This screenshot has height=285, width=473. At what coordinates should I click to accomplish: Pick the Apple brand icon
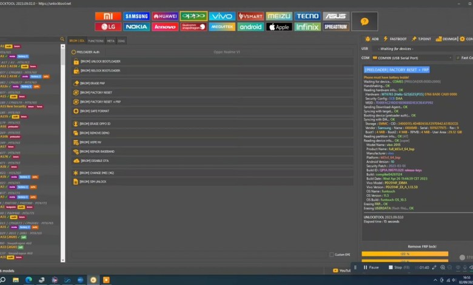point(279,27)
